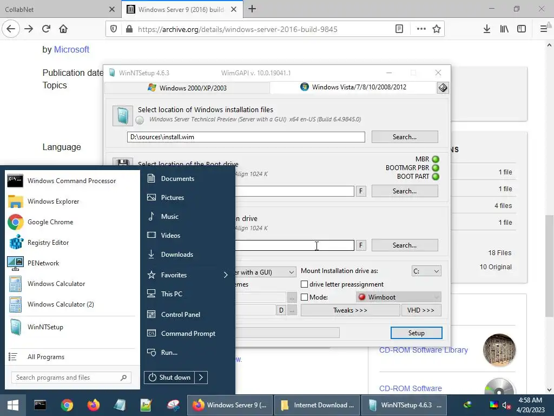Image resolution: width=554 pixels, height=416 pixels.
Task: Edit the install.wim path field
Action: click(x=246, y=137)
